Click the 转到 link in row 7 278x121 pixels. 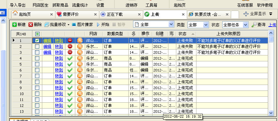(59, 76)
